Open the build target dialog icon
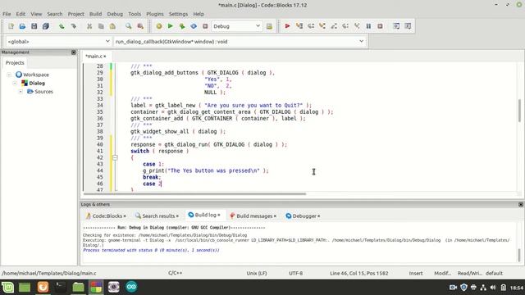The height and width of the screenshot is (295, 525). pos(269,26)
